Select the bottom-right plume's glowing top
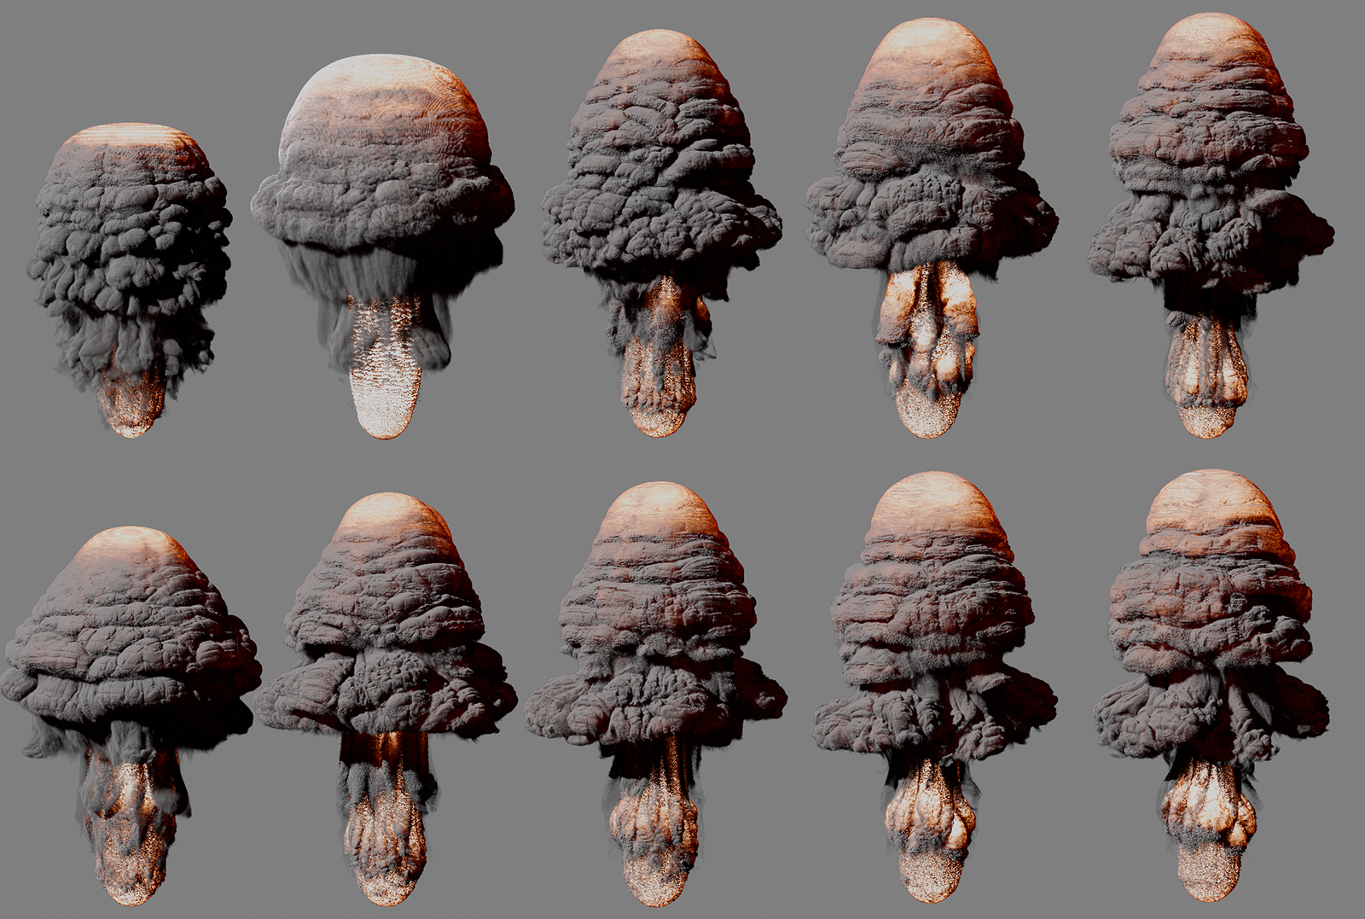1365x919 pixels. (1210, 503)
